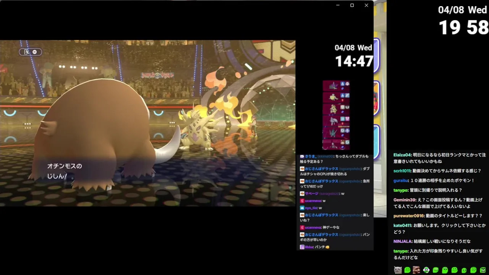Select the third Pokémon slot in team panel

(336, 109)
